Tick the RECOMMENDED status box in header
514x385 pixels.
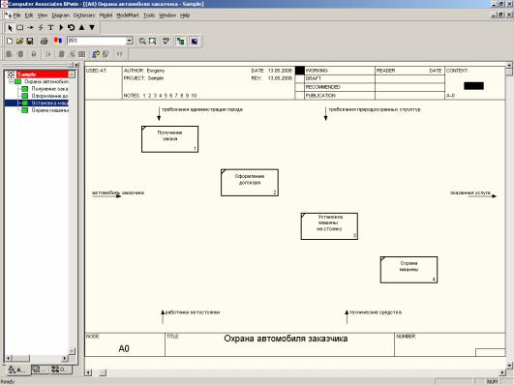tap(300, 87)
